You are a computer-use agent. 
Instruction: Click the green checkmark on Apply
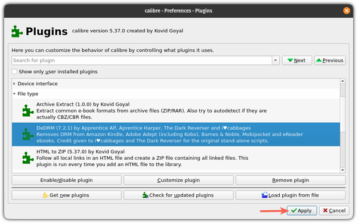coord(294,210)
